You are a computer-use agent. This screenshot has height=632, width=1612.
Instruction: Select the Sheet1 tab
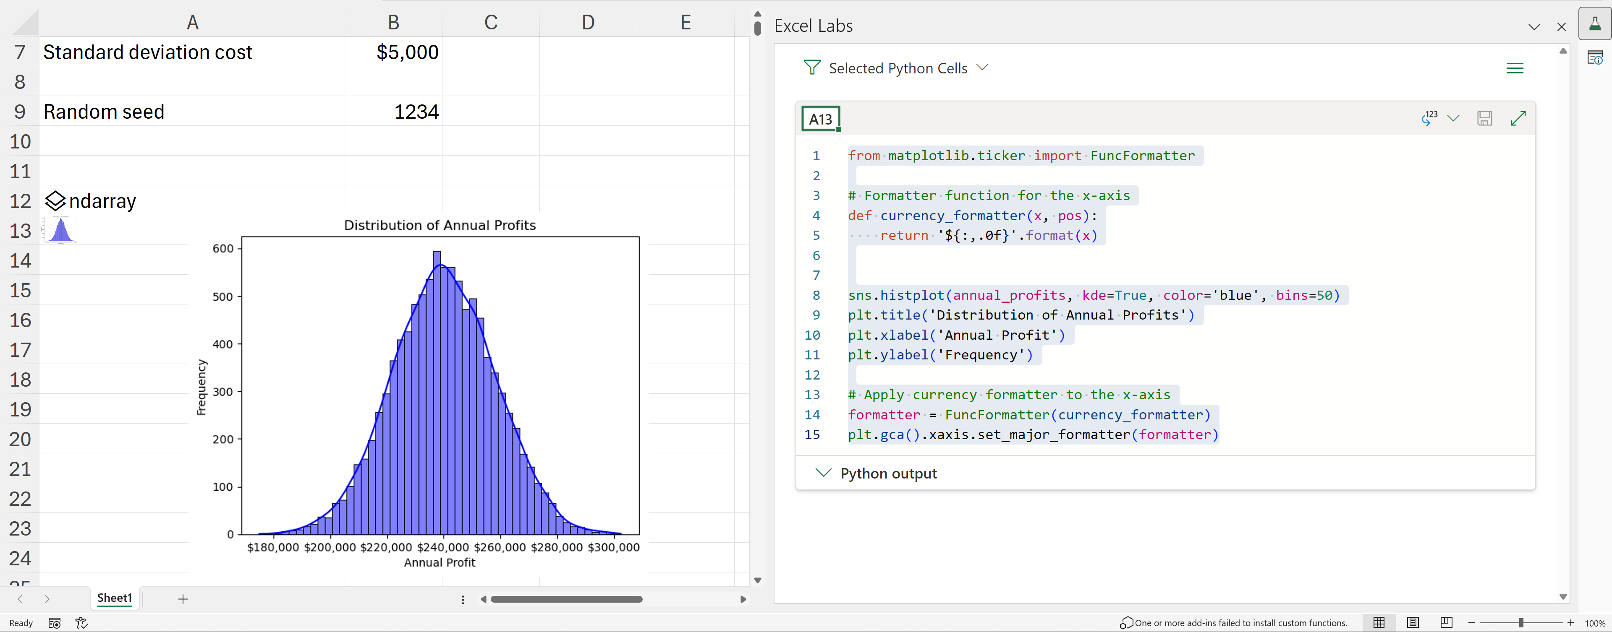coord(115,598)
